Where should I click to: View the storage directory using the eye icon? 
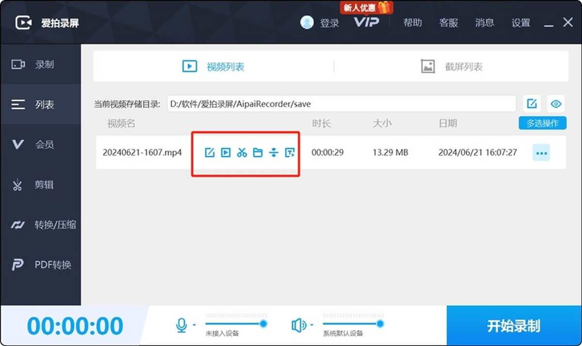[556, 103]
